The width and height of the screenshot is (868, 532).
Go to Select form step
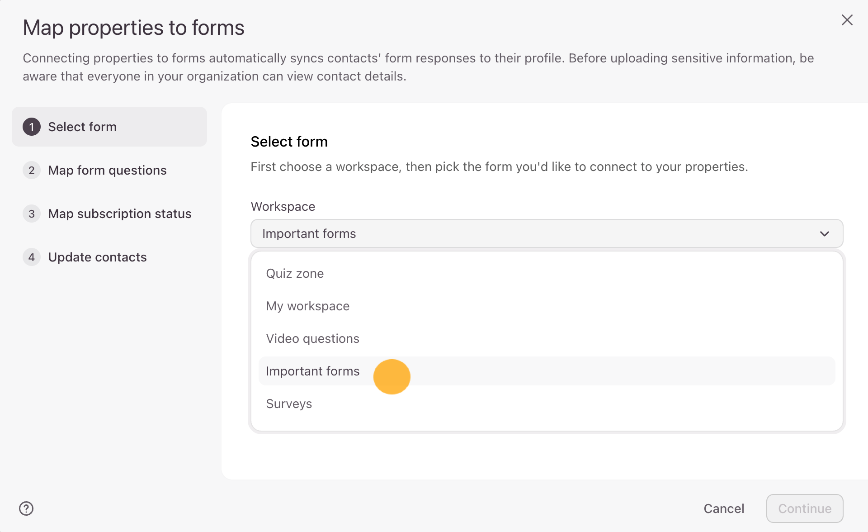[x=82, y=127]
